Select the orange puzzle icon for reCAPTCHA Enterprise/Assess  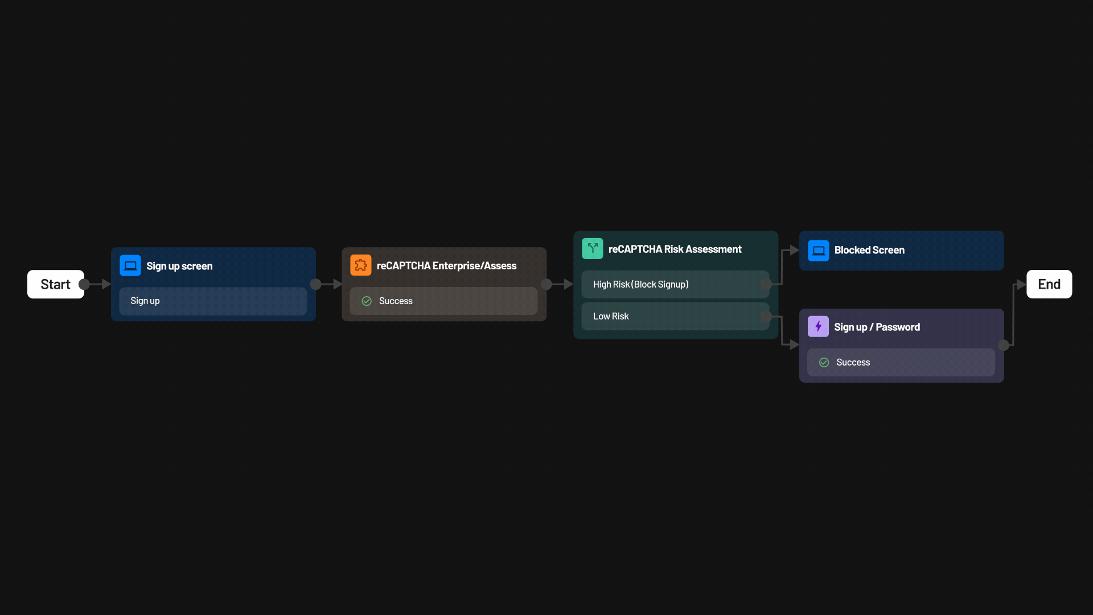[360, 265]
